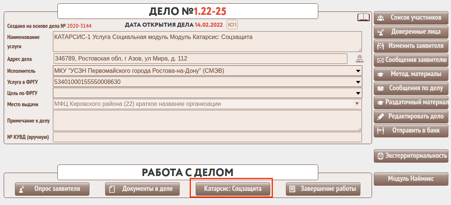The image size is (451, 205).
Task: Open Доверенные лица list
Action: [411, 32]
